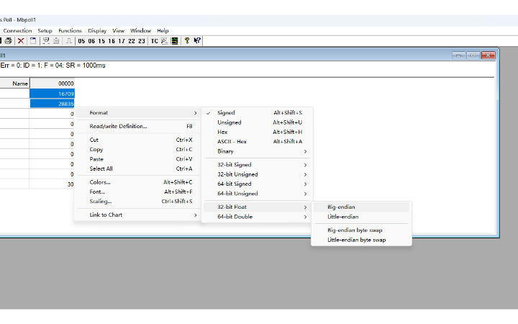Click function 22 toolbar button
The image size is (518, 324).
click(132, 41)
